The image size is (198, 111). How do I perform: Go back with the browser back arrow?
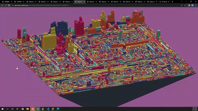tap(2, 6)
